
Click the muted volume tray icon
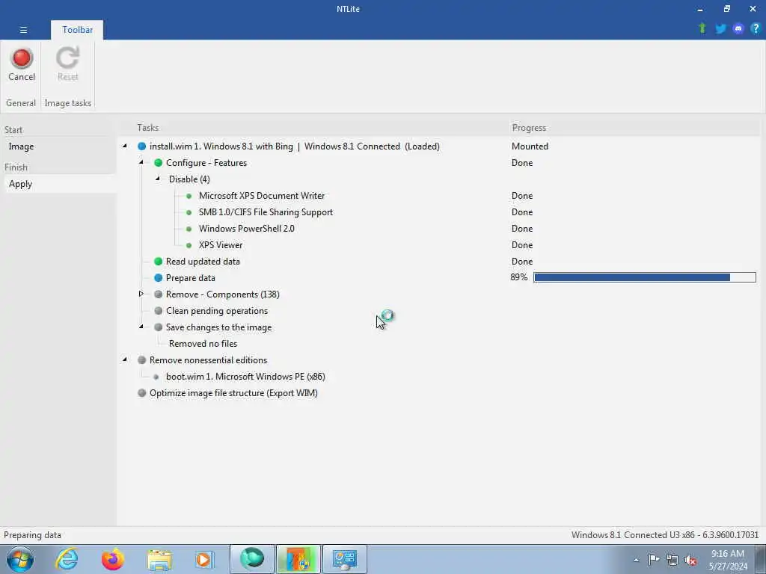tap(690, 560)
